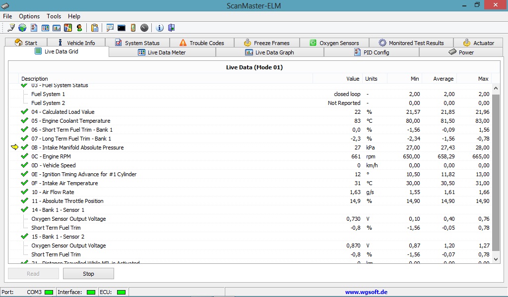This screenshot has height=297, width=508.
Task: Toggle checkmark for Long Term Fuel Trim - Bank 1
Action: coord(24,138)
